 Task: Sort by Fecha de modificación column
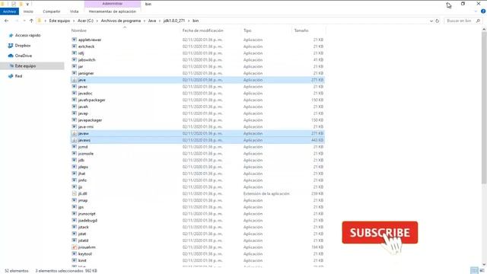[x=203, y=30]
